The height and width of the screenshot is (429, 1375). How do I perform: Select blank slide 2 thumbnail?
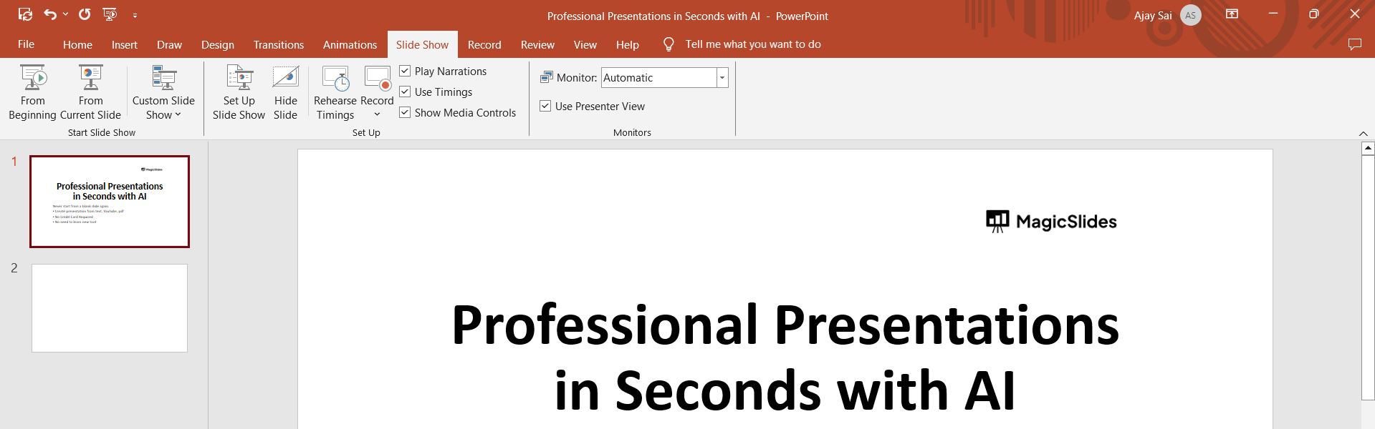click(110, 308)
